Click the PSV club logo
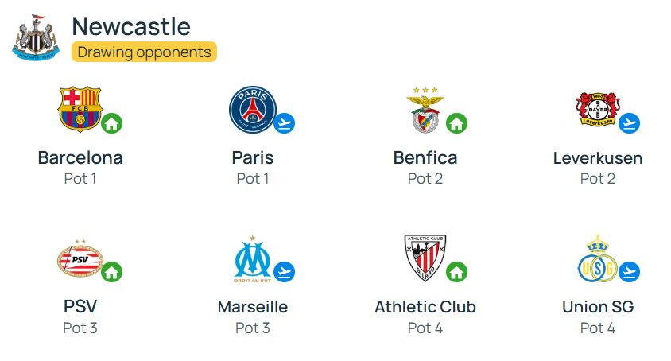The width and height of the screenshot is (671, 361). [80, 258]
